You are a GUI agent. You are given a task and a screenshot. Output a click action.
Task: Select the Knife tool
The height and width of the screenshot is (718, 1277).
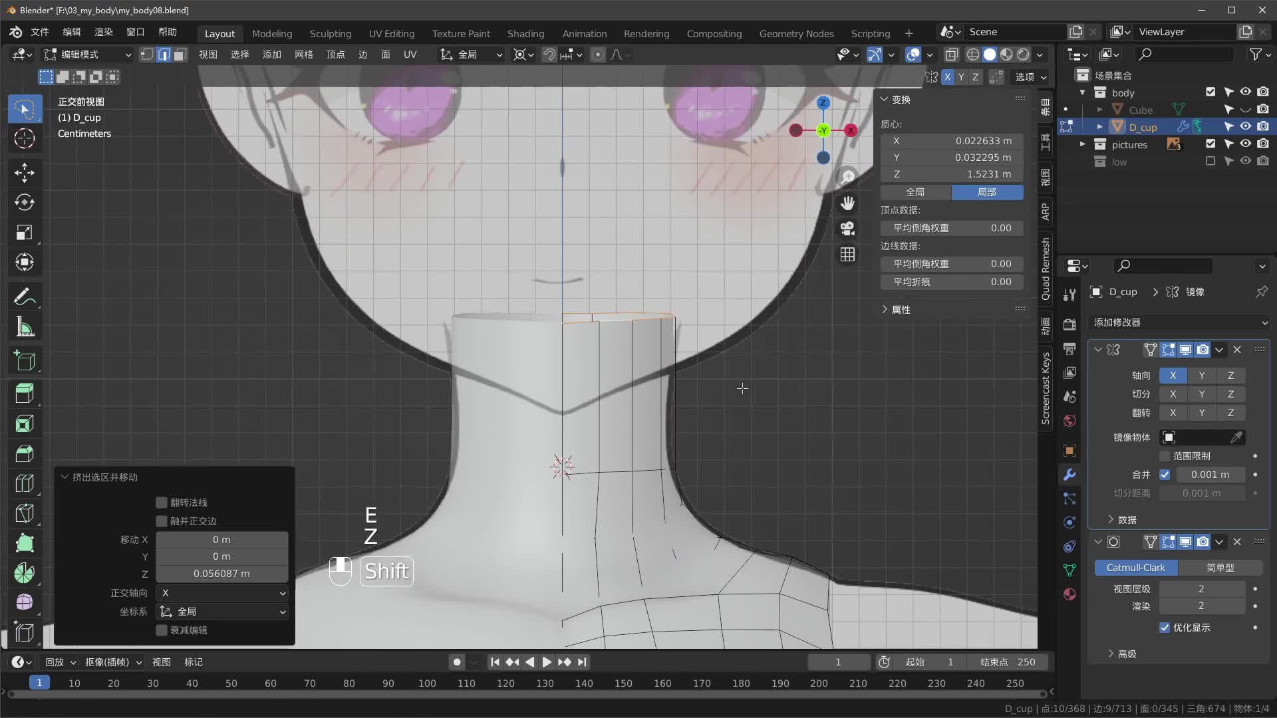tap(25, 513)
